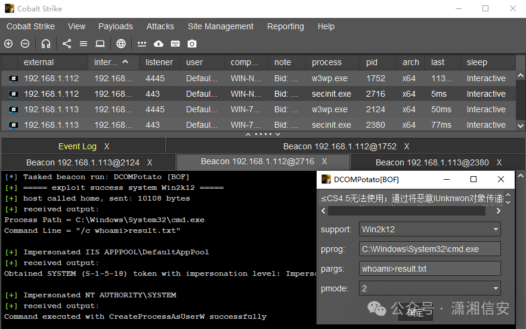Image resolution: width=526 pixels, height=329 pixels.
Task: Open downloaded files via cloud icon
Action: coord(159,44)
